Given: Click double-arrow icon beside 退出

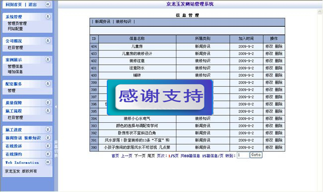Looking at the screenshot, I should coord(48,4).
